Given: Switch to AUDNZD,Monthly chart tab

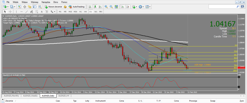Looking at the screenshot, I should click(x=11, y=96).
